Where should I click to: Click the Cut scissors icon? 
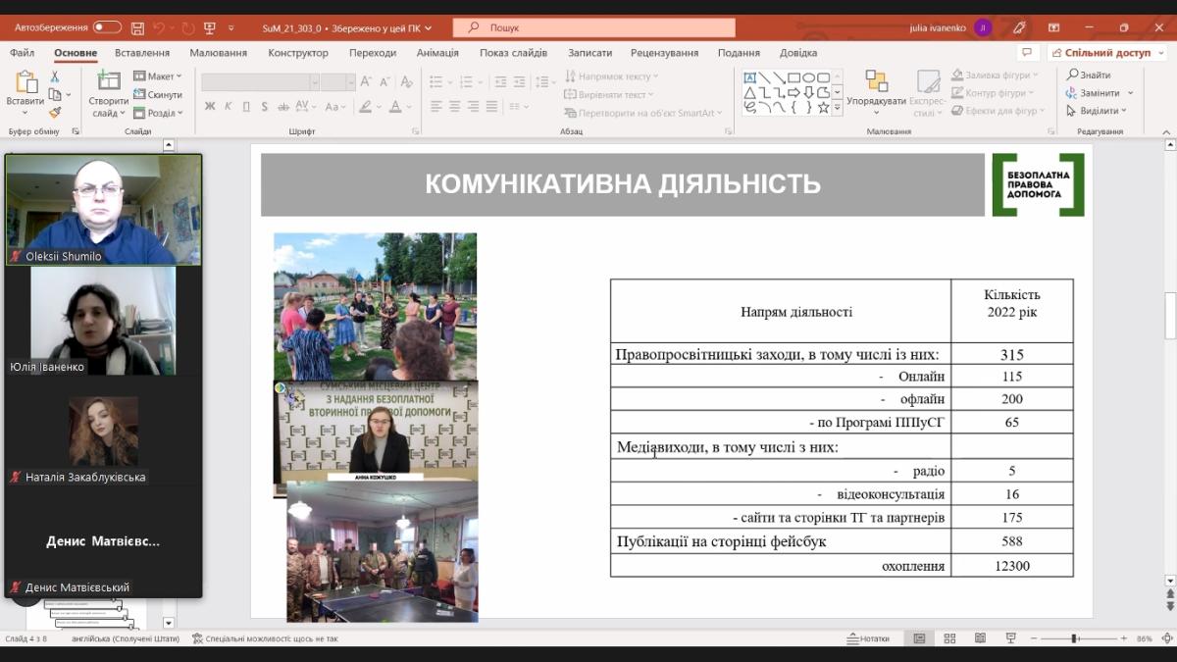(x=55, y=76)
